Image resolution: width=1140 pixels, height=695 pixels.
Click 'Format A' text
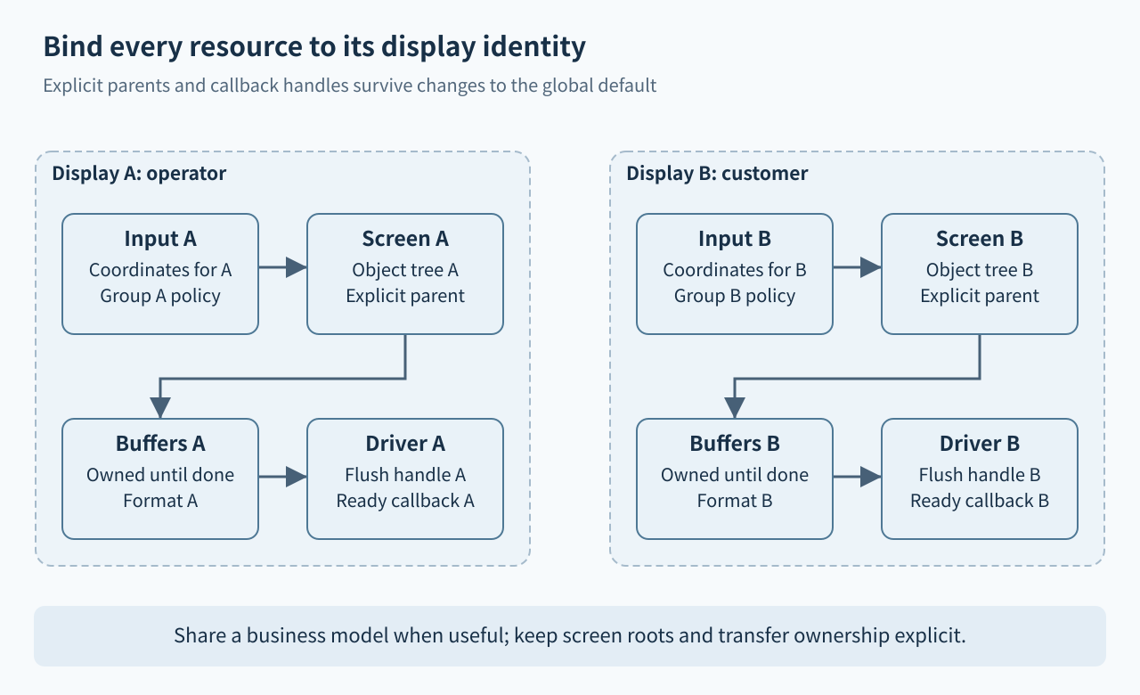tap(160, 501)
